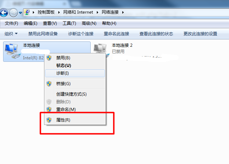Click the shield icon beside 禁用(B)
229x164 pixels.
[x=49, y=58]
